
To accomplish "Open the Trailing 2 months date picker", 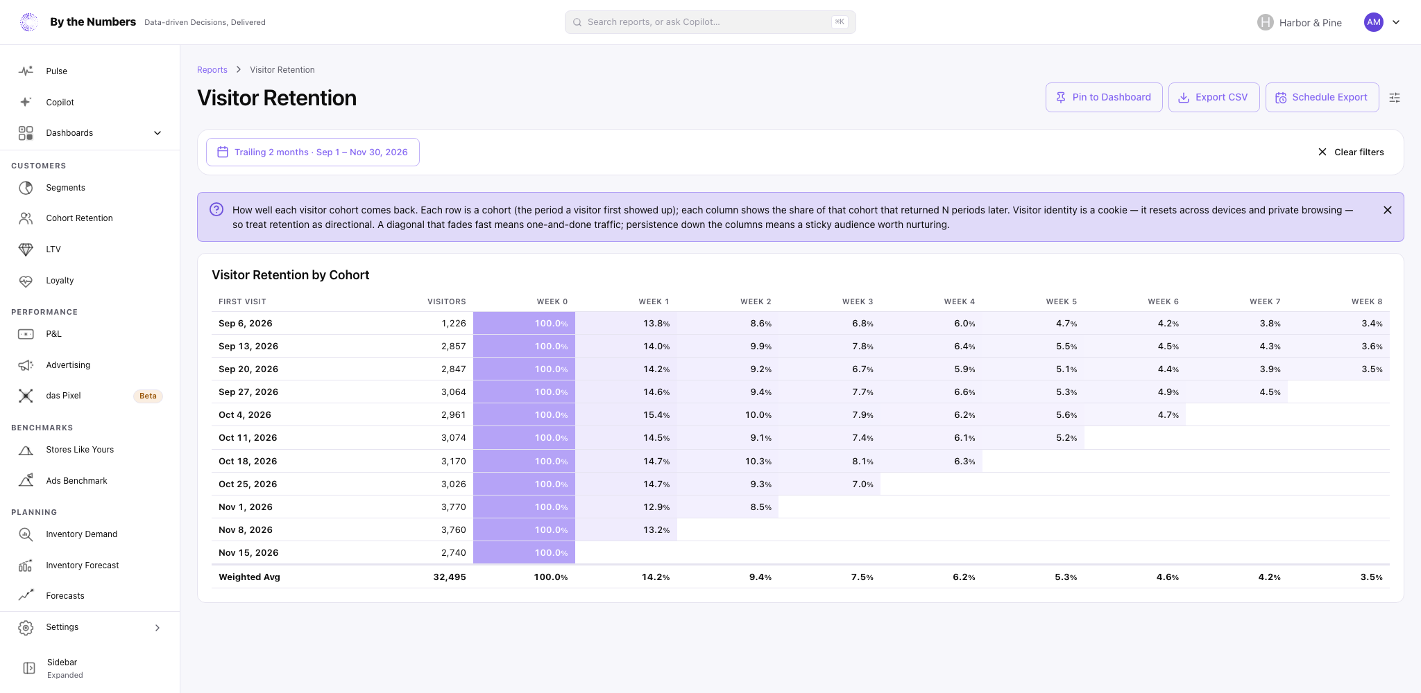I will [x=313, y=152].
